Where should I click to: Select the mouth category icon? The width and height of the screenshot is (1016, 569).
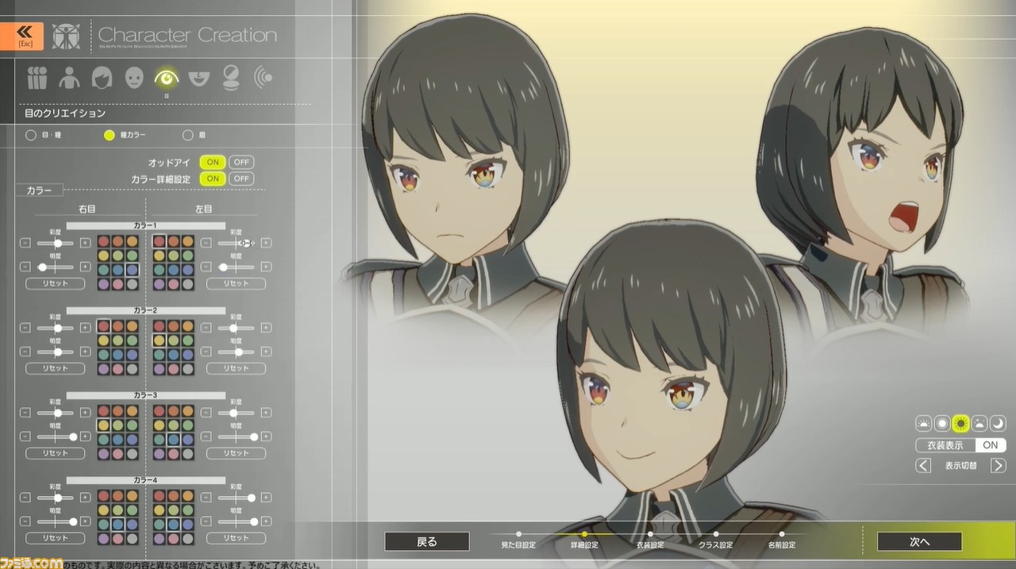coord(198,78)
